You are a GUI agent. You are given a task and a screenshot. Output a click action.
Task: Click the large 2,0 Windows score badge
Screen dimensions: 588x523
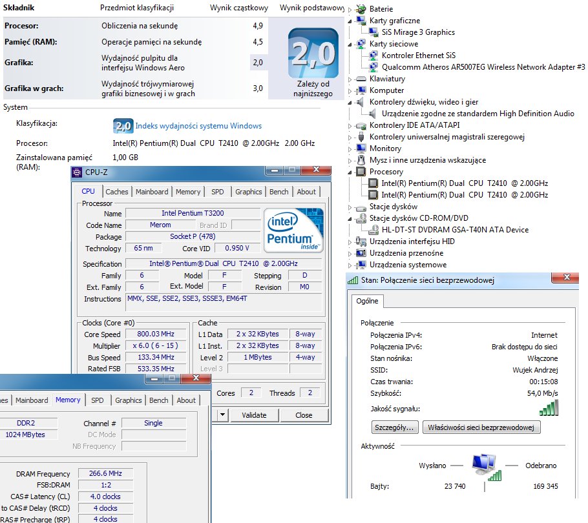point(313,53)
